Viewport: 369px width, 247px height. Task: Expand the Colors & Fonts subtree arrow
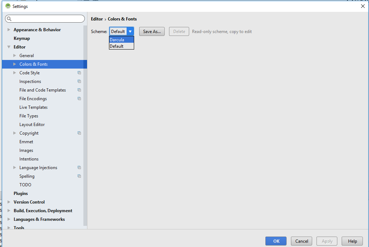click(15, 64)
